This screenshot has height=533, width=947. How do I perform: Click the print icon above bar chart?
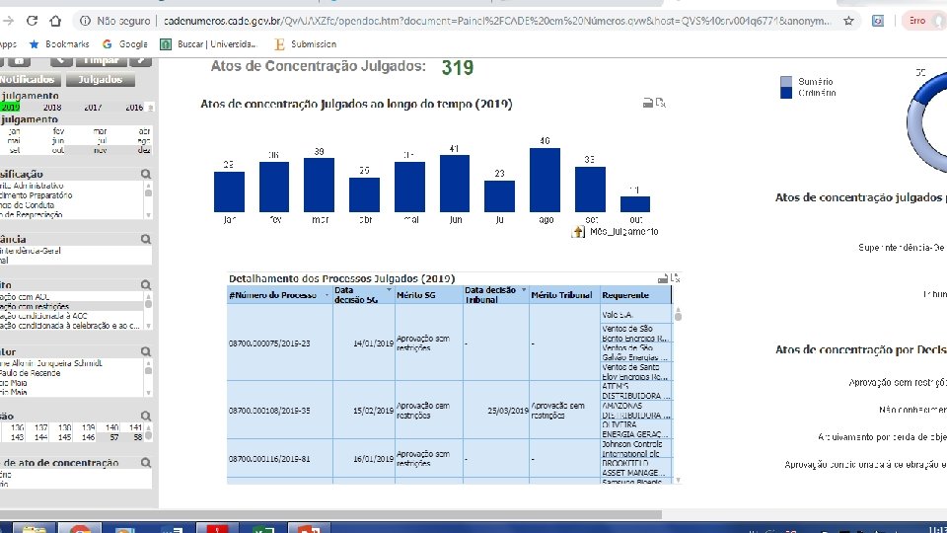tap(647, 103)
